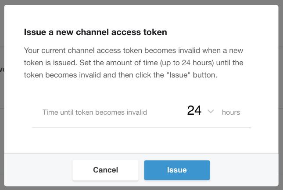Click the "Time until token becomes invalid" label

point(94,112)
